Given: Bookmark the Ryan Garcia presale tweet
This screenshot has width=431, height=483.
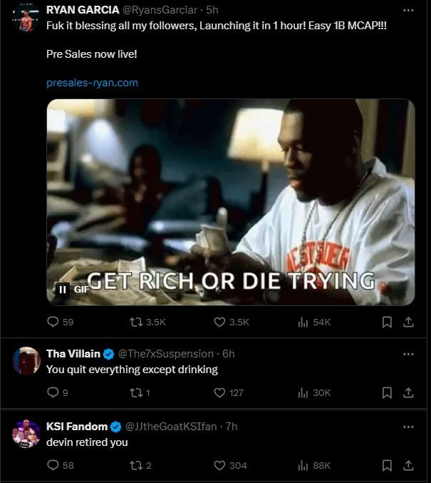Looking at the screenshot, I should (x=387, y=322).
